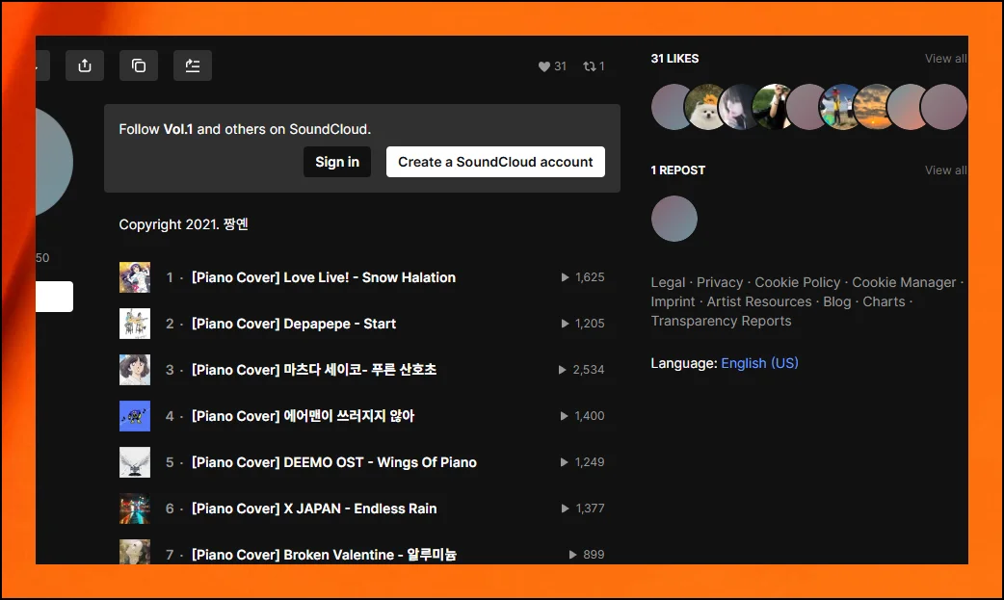This screenshot has height=600, width=1004.
Task: Open the Imprint link
Action: click(x=673, y=301)
